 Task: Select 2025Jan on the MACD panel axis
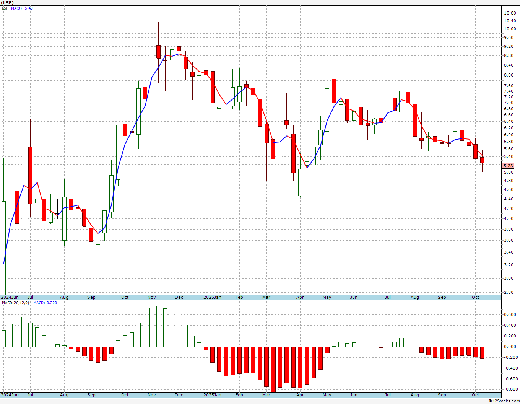coord(212,395)
